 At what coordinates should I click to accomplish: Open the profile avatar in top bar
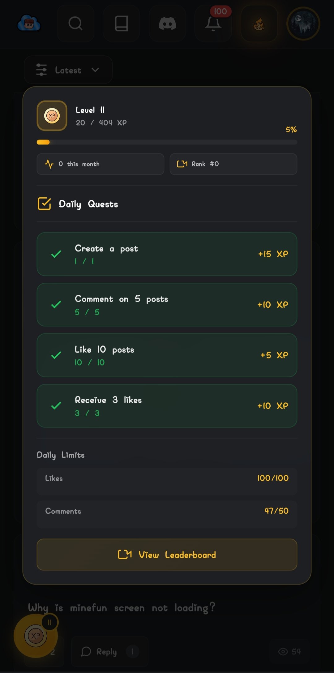(303, 24)
